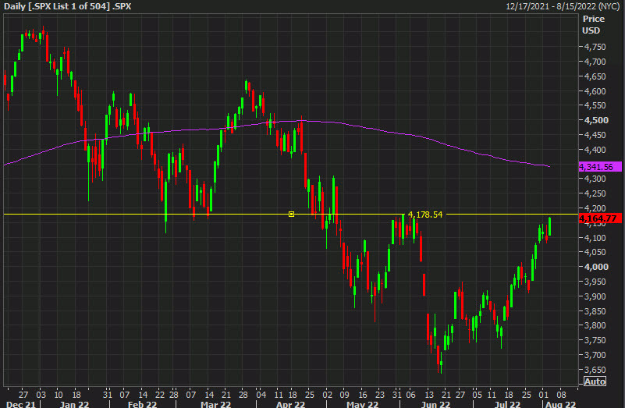
Task: Click the 3,800 price axis label
Action: [595, 325]
